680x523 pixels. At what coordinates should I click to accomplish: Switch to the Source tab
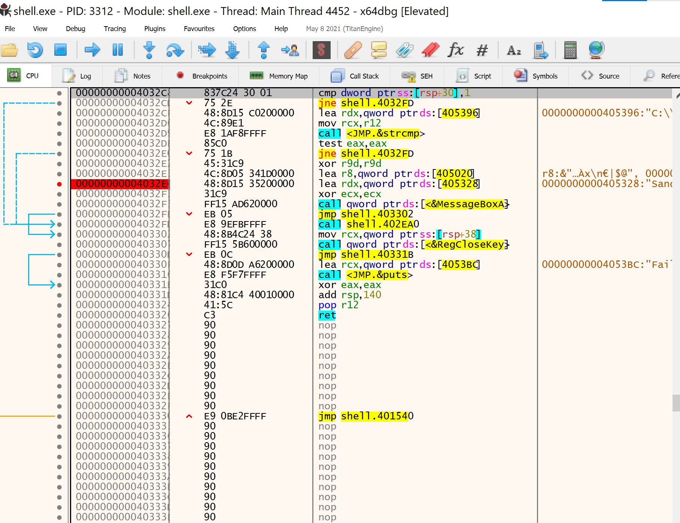click(600, 76)
